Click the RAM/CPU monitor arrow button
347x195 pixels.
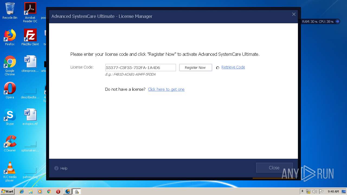(x=338, y=21)
